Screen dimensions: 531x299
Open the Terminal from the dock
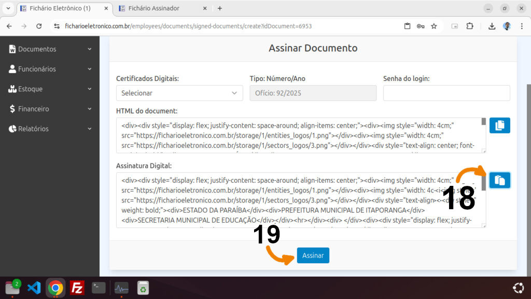(99, 288)
